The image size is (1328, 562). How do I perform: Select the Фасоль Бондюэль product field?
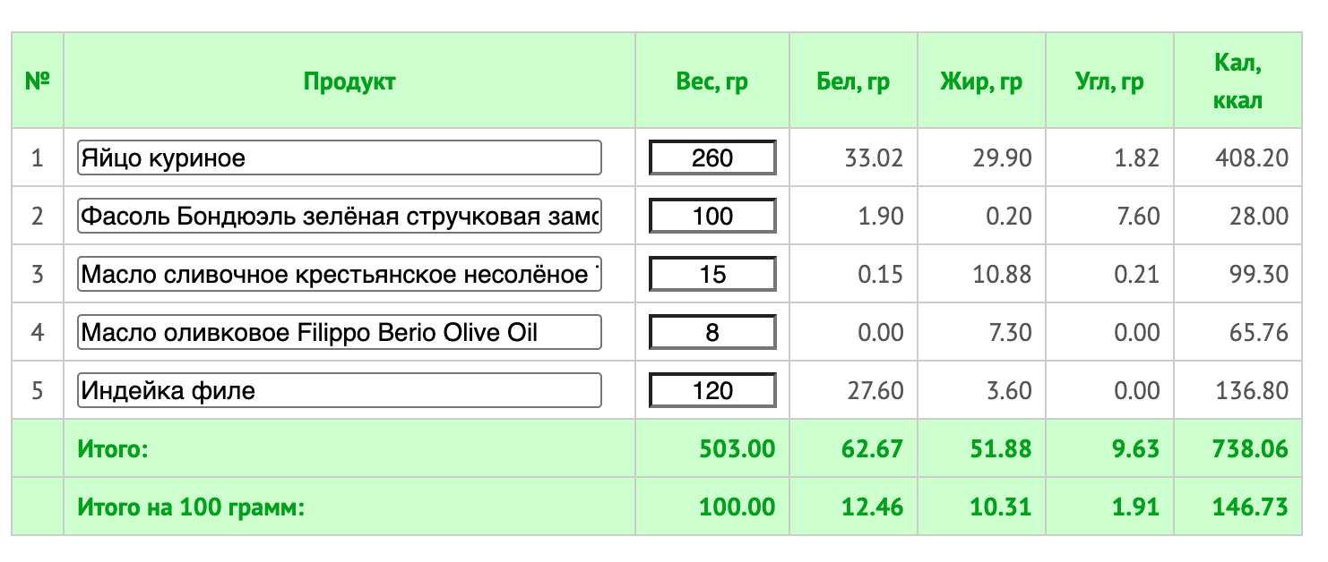point(340,217)
